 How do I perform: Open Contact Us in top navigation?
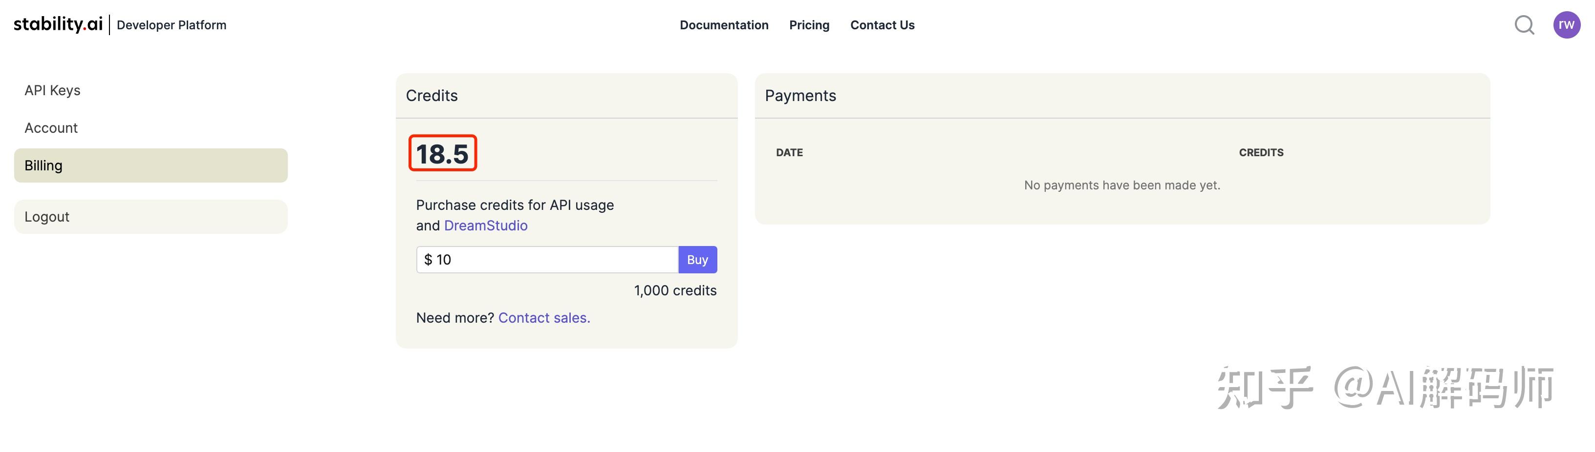882,25
